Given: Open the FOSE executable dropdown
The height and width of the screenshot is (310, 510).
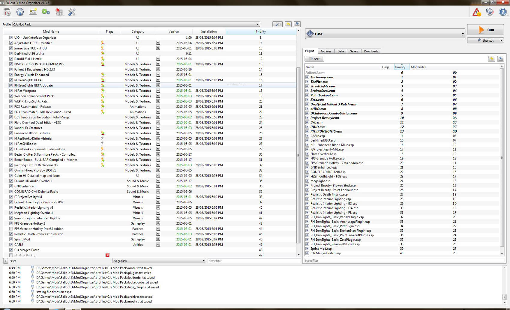Looking at the screenshot, I should pos(385,34).
